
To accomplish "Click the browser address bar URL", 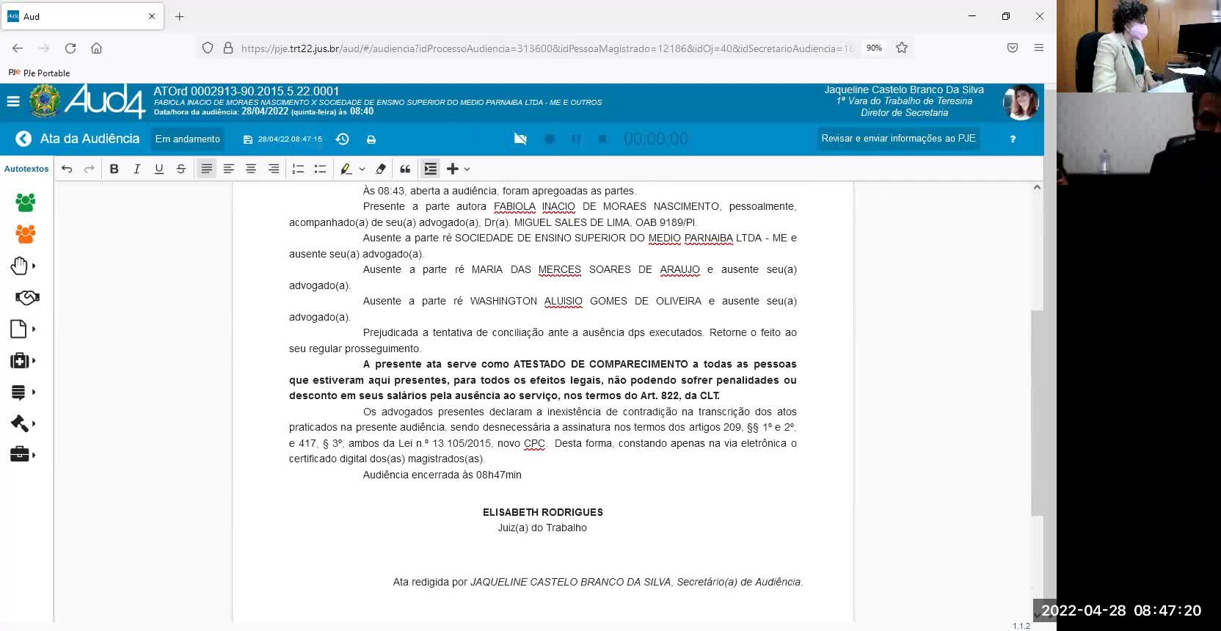I will (547, 48).
